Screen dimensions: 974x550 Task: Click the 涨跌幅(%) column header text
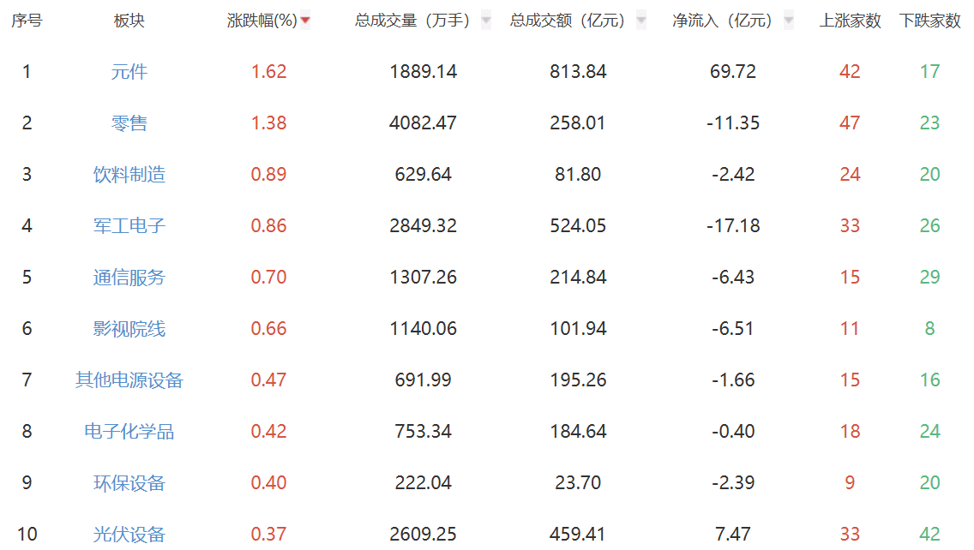pyautogui.click(x=262, y=21)
